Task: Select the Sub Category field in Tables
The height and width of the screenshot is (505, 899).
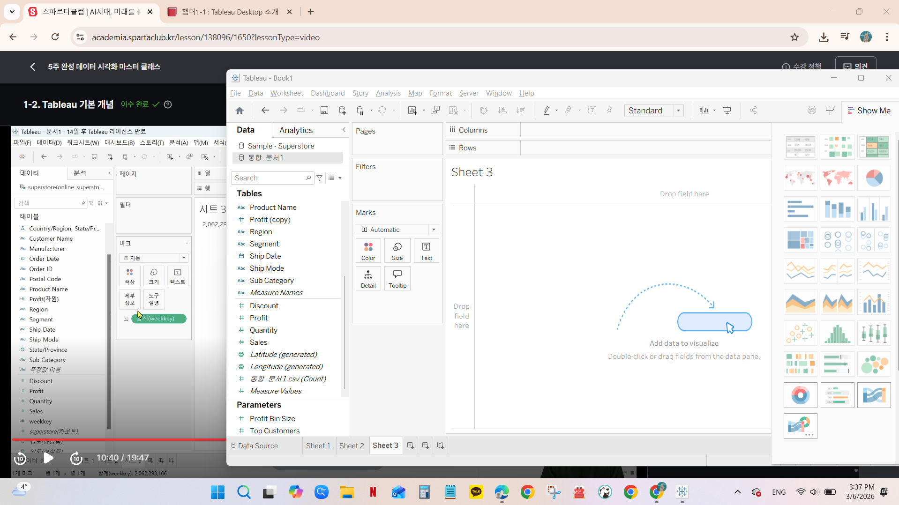Action: 271,281
